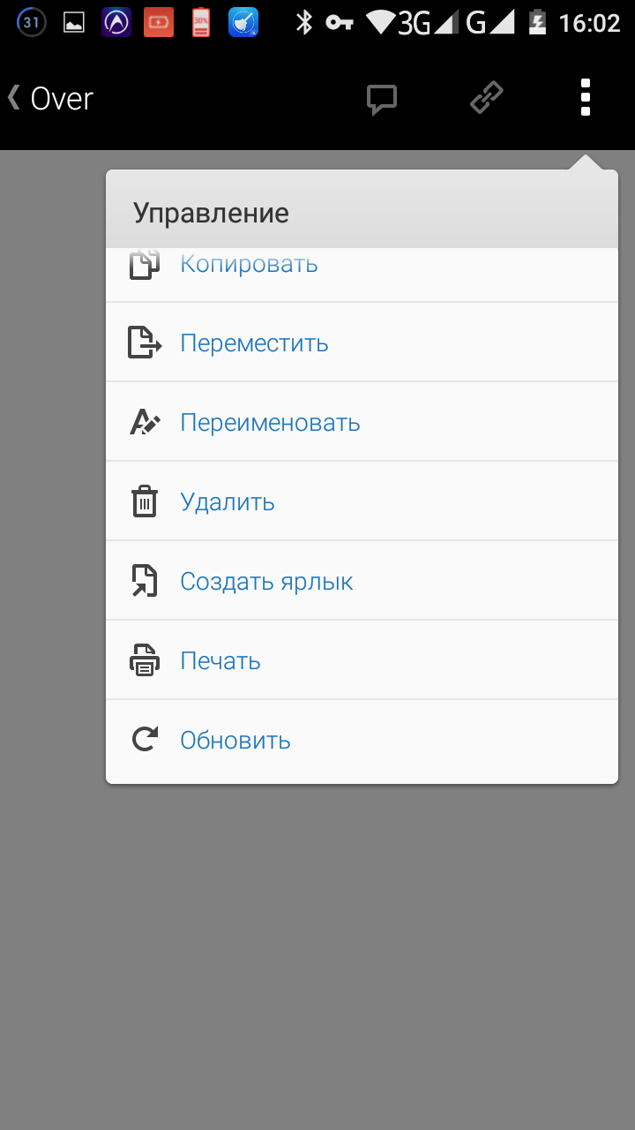Choose Печать menu entry
The height and width of the screenshot is (1130, 635).
[220, 660]
